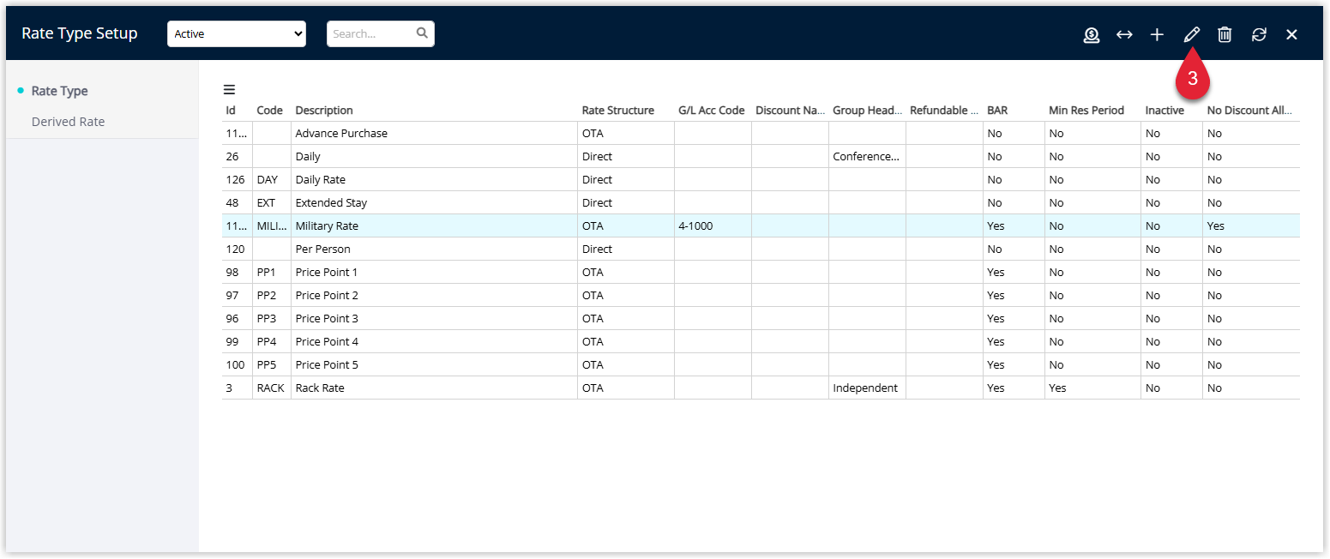Close the Rate Type Setup window

pos(1291,34)
